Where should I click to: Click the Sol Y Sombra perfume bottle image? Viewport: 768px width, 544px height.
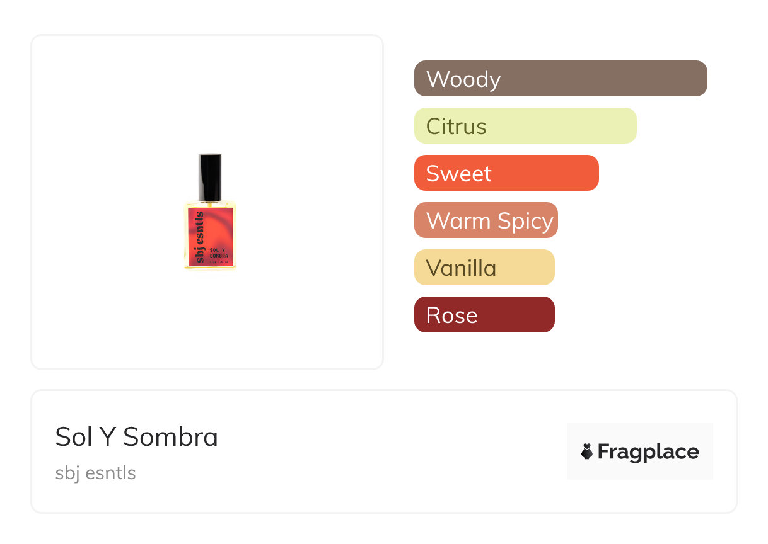pyautogui.click(x=209, y=212)
